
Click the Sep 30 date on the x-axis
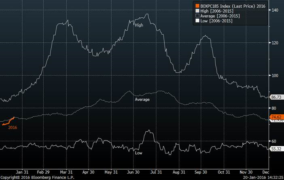(x=202, y=170)
